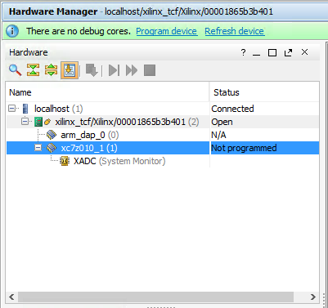This screenshot has height=308, width=328.
Task: Open the Program device link
Action: coord(167,31)
